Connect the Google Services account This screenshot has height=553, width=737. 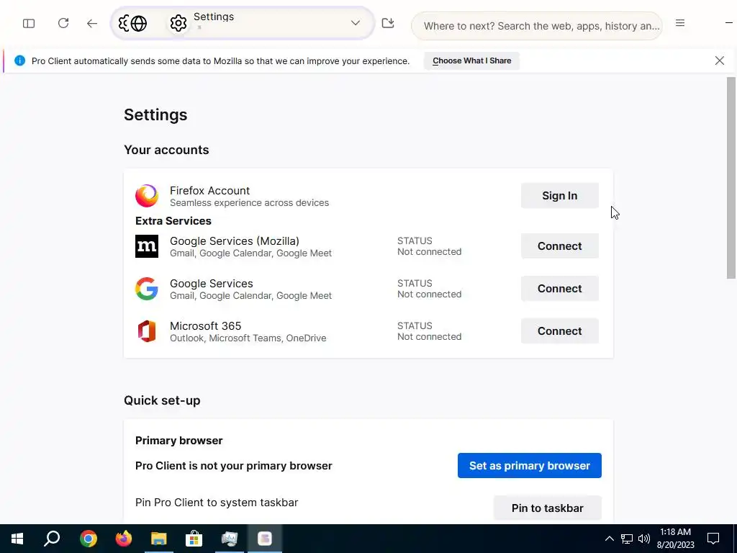click(x=559, y=288)
